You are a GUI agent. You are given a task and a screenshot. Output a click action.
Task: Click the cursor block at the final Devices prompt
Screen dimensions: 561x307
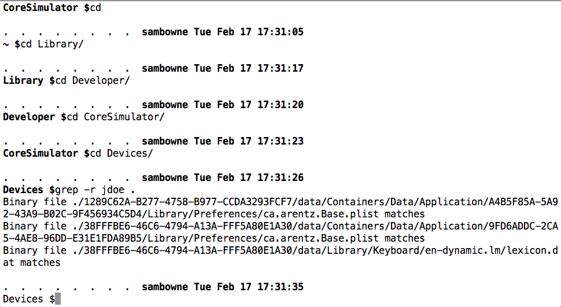coord(58,299)
